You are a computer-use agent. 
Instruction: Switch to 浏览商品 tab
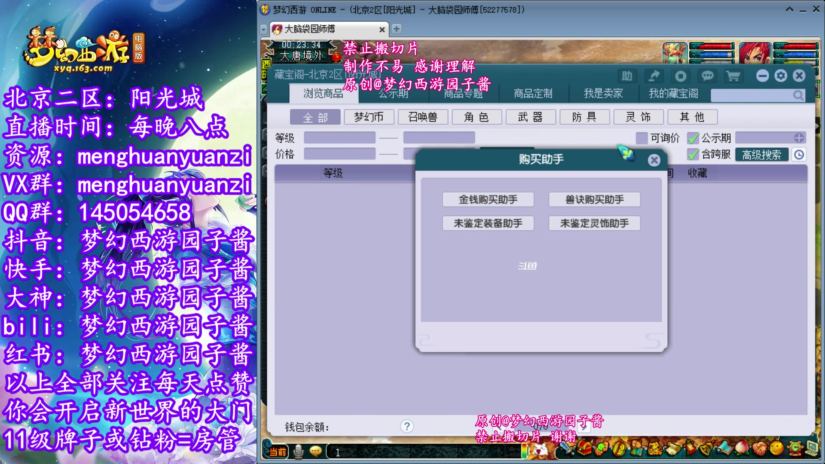[x=323, y=93]
